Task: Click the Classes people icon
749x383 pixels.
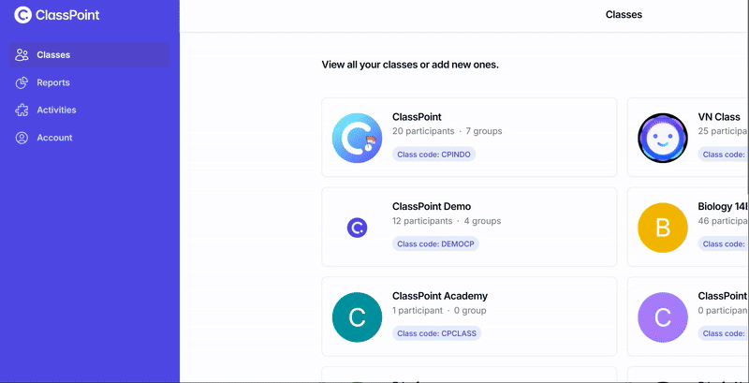Action: (x=22, y=55)
